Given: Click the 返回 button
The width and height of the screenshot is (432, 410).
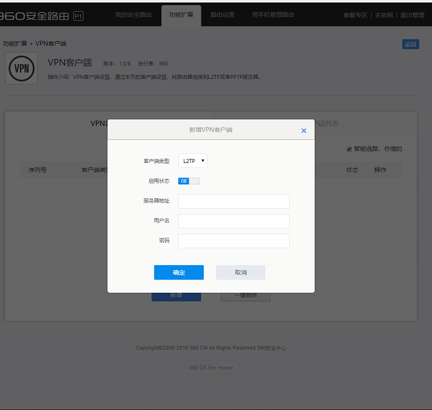Looking at the screenshot, I should point(411,44).
